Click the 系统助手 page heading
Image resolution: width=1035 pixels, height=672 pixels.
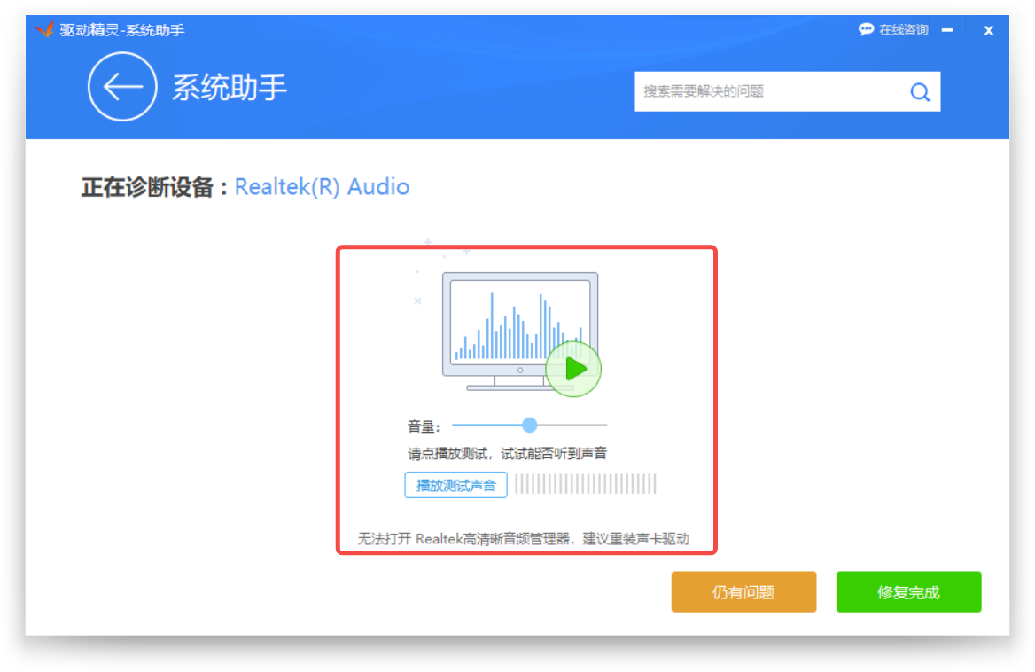tap(230, 88)
